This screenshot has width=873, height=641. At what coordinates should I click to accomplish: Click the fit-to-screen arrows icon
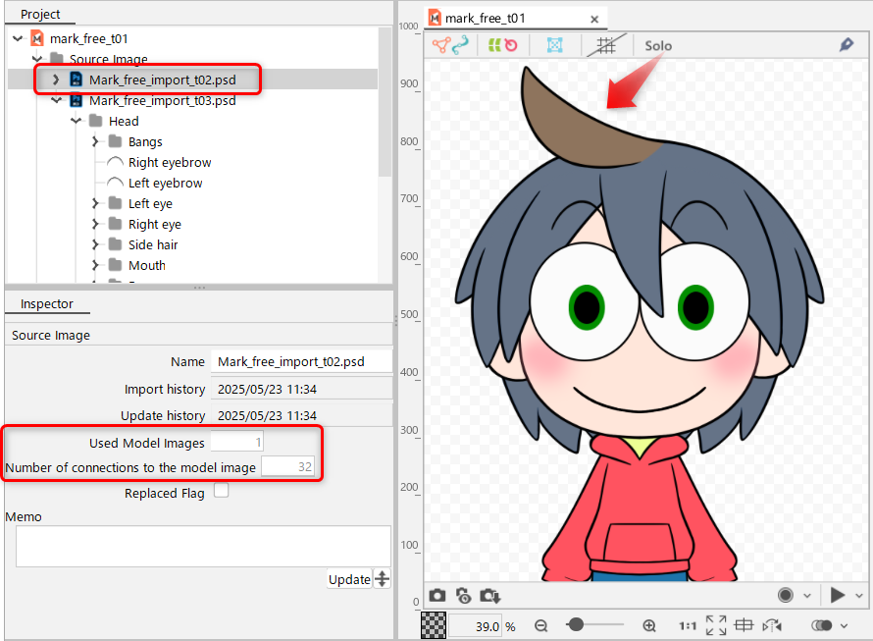pyautogui.click(x=716, y=625)
